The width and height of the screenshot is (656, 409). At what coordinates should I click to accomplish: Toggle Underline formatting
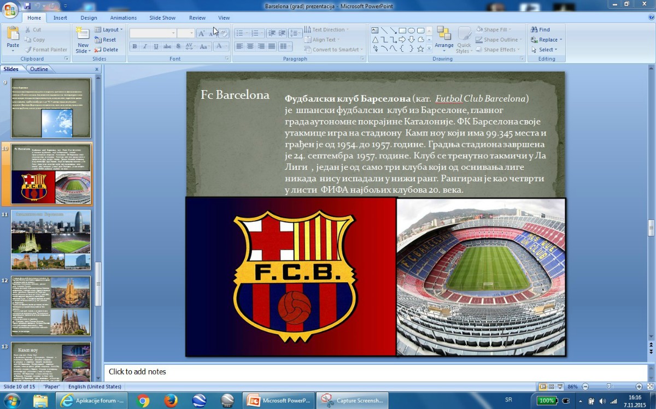[156, 47]
